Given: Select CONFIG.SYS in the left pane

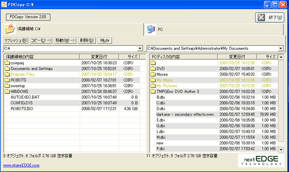Looking at the screenshot, I should coord(22,103).
